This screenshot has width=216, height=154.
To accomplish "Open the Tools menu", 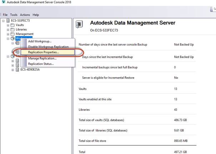I will click(14, 15).
